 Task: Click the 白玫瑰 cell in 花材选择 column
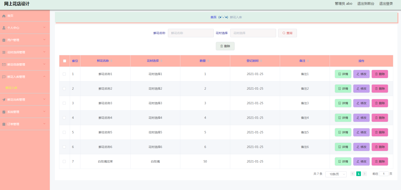pos(155,162)
